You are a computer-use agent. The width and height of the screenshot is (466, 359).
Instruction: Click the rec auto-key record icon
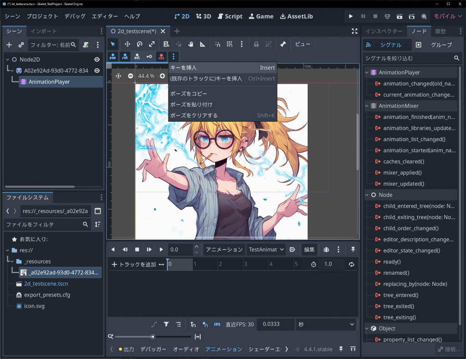click(x=161, y=56)
